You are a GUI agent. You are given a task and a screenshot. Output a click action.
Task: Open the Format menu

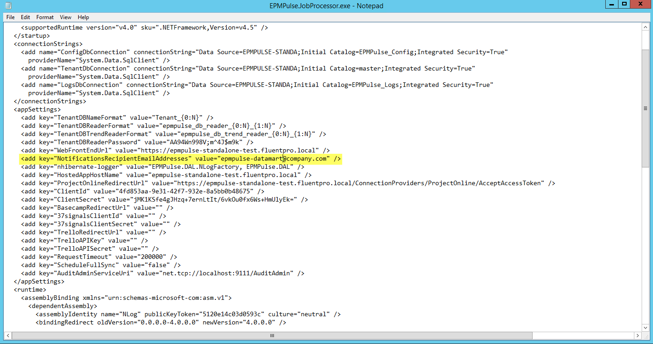[45, 17]
